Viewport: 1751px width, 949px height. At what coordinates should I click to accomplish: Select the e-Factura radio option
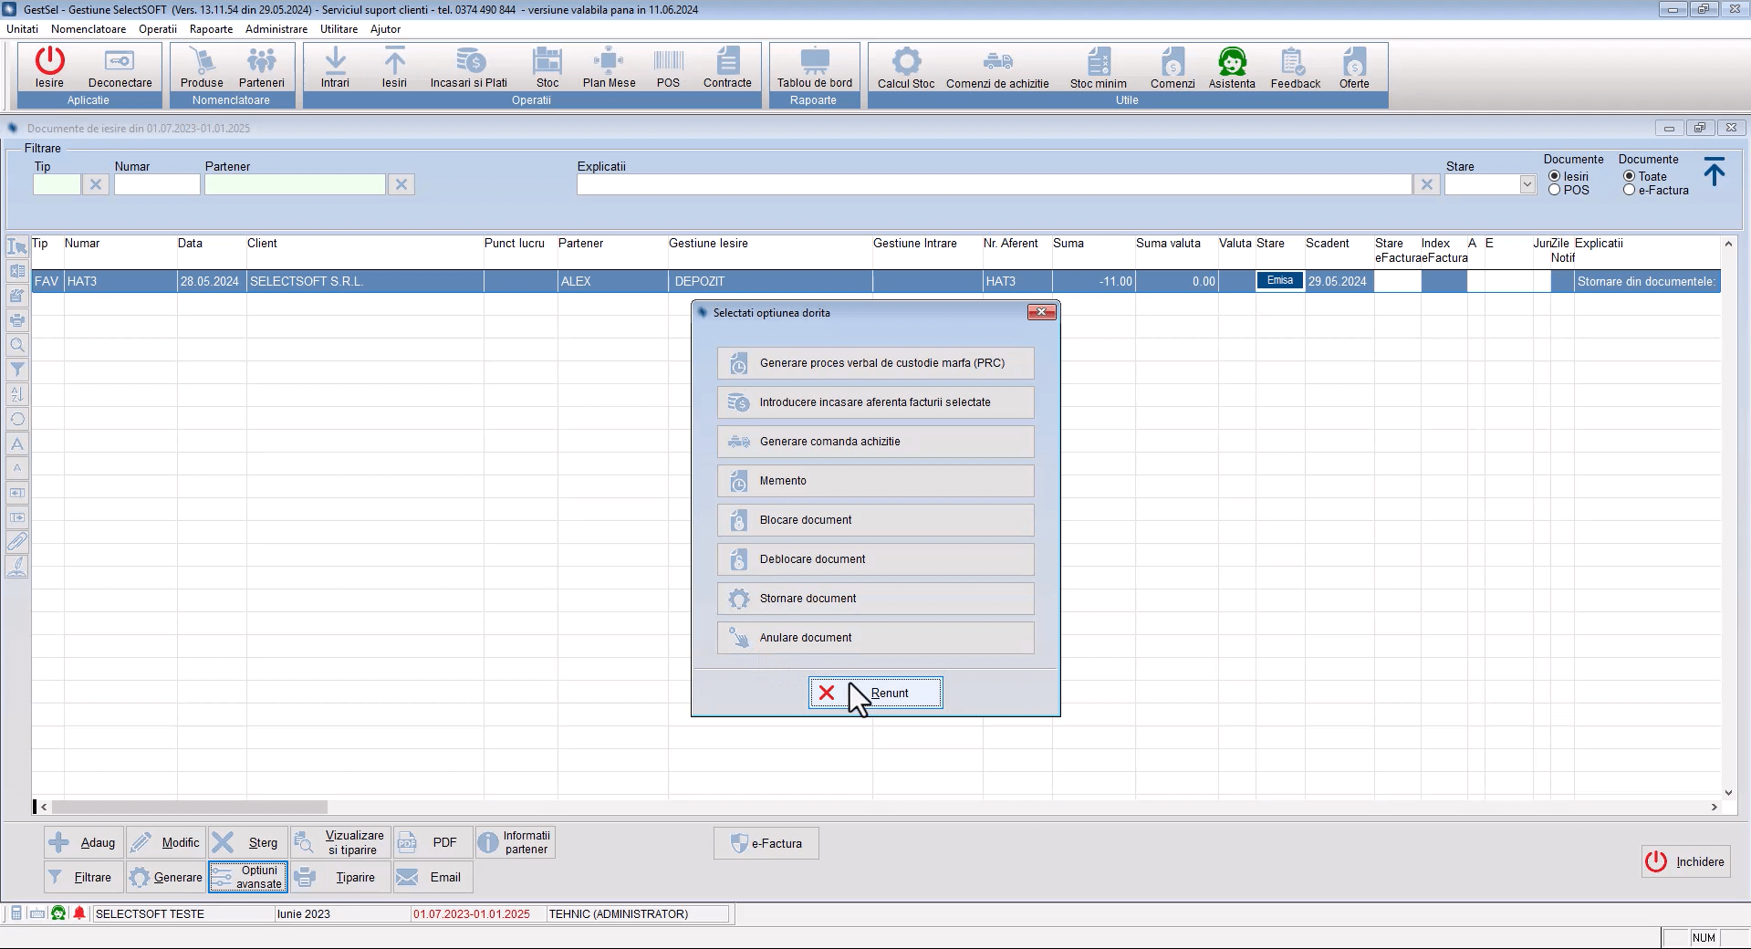coord(1629,191)
